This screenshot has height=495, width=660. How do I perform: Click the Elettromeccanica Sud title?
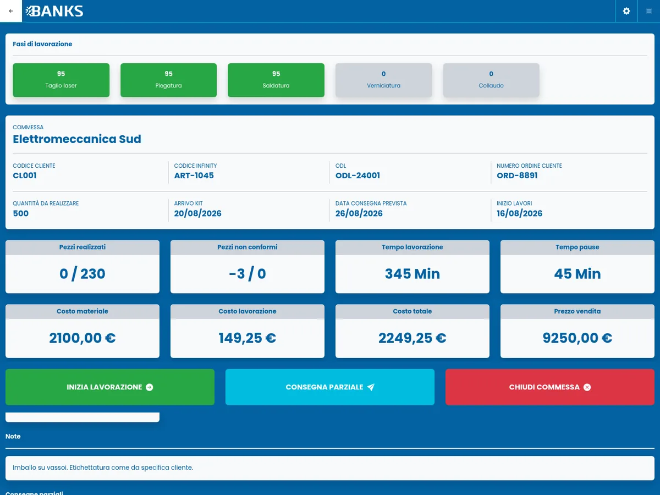coord(77,139)
